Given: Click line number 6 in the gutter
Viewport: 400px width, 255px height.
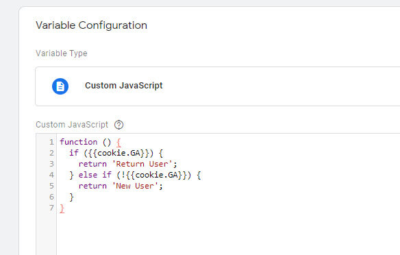Looking at the screenshot, I should tap(51, 197).
